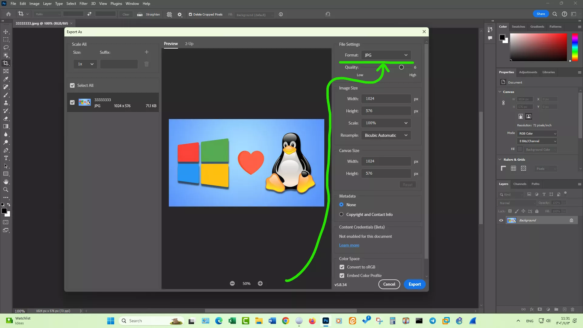Select the Zoom tool in toolbar
583x328 pixels.
6,190
